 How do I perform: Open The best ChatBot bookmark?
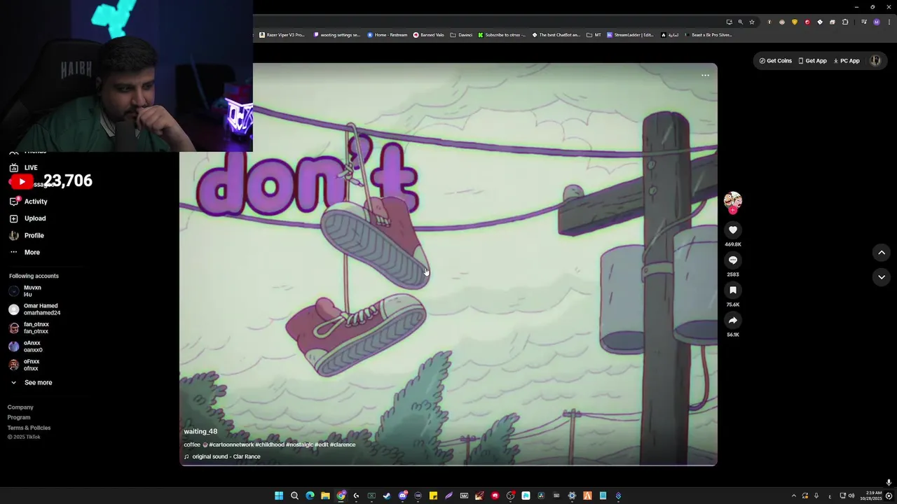coord(556,35)
